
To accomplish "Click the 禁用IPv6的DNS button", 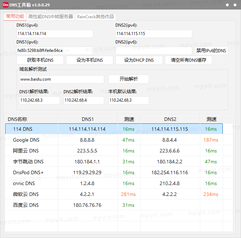I will 211,51.
